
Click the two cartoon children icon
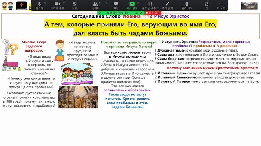[7, 6]
